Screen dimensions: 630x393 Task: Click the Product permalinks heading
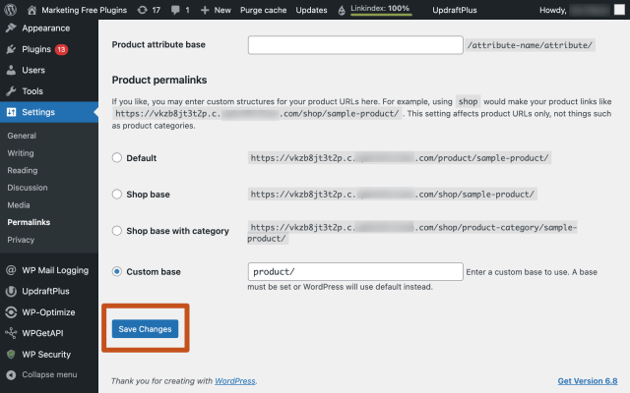[x=159, y=80]
